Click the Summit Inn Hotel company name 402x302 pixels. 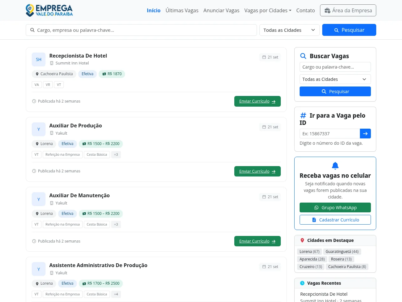pyautogui.click(x=72, y=63)
